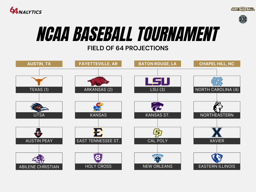Select the Austin, TX regional header
This screenshot has height=192, width=256.
click(39, 64)
